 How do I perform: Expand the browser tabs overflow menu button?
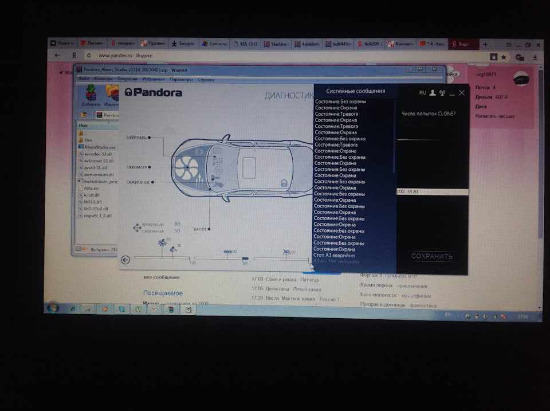click(x=509, y=44)
